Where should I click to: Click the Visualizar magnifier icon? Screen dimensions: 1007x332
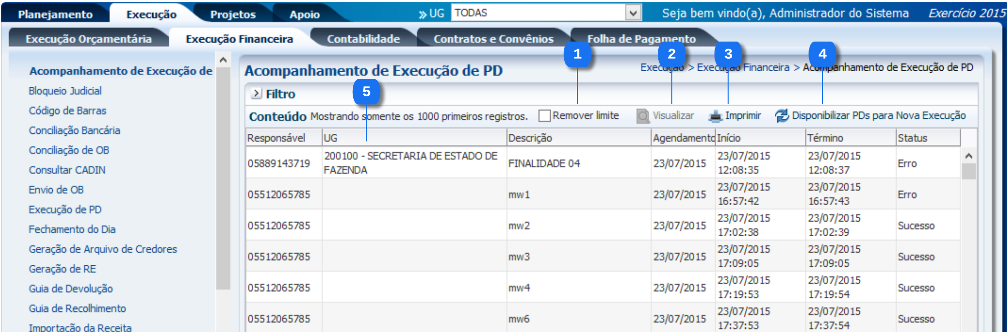tap(643, 116)
